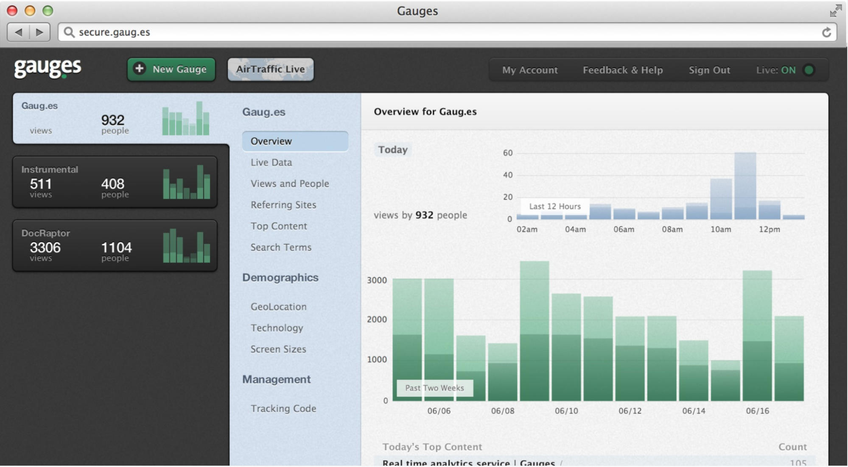Click the Search Terms menu option
This screenshot has width=848, height=467.
[280, 247]
